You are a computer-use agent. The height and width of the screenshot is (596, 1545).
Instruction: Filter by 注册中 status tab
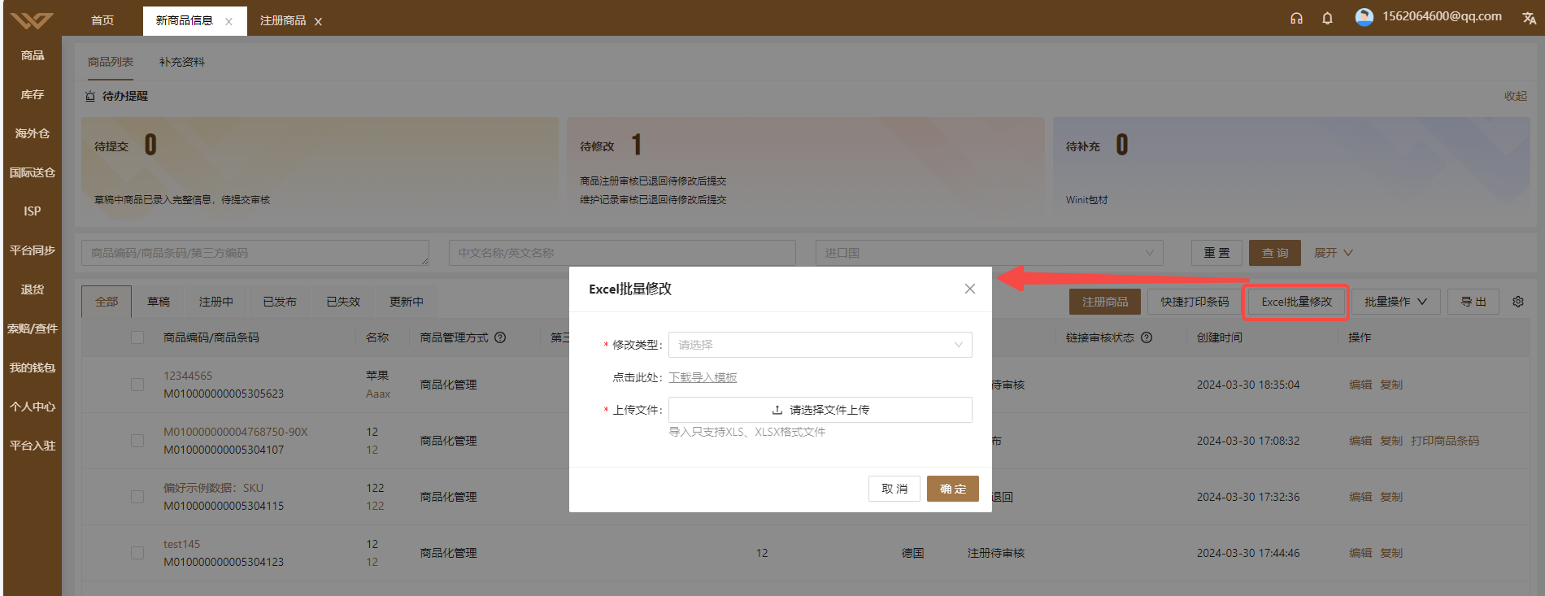tap(216, 302)
